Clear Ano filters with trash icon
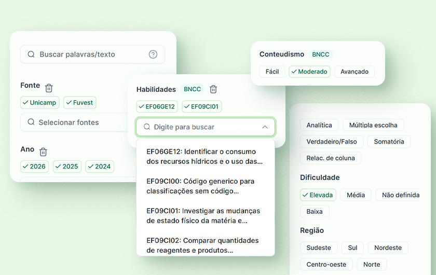This screenshot has height=275, width=436. coord(43,152)
